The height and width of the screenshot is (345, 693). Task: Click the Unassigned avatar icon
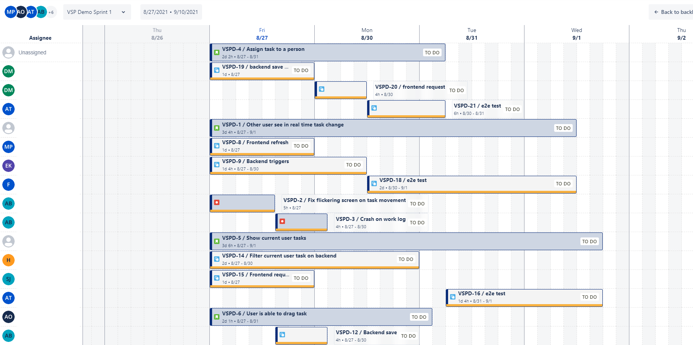[x=8, y=52]
